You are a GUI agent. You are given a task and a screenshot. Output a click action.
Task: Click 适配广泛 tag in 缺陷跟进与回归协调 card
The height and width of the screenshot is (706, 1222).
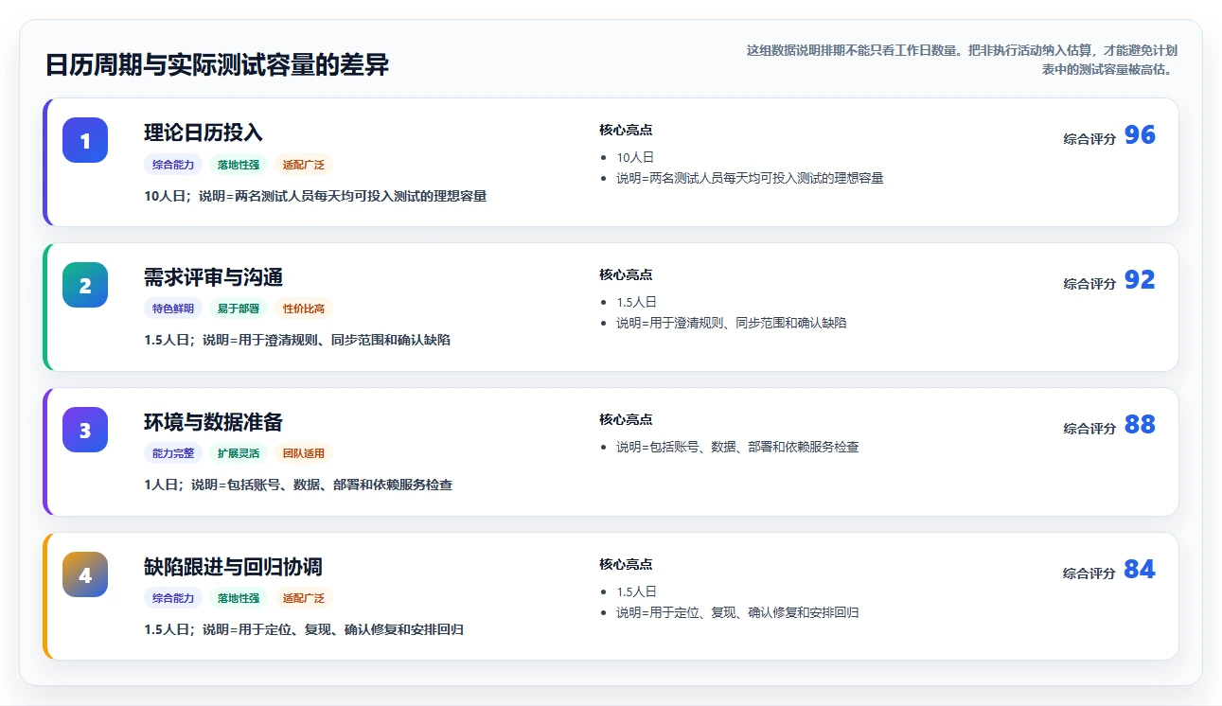pyautogui.click(x=304, y=598)
